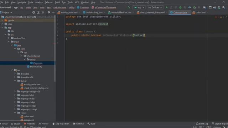
Task: Open the profiler gauge icon
Action: coord(190,7)
